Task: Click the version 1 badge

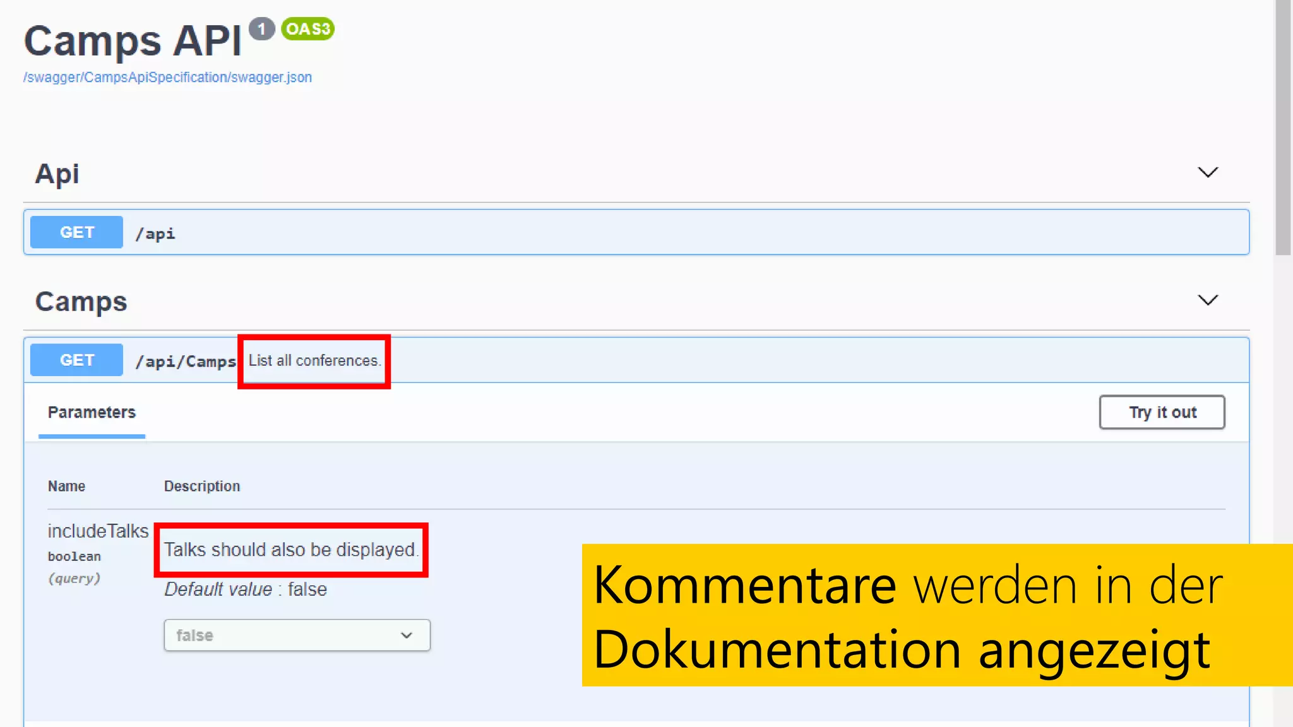Action: (x=261, y=29)
